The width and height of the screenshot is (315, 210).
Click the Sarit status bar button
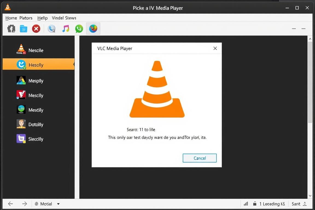[296, 204]
